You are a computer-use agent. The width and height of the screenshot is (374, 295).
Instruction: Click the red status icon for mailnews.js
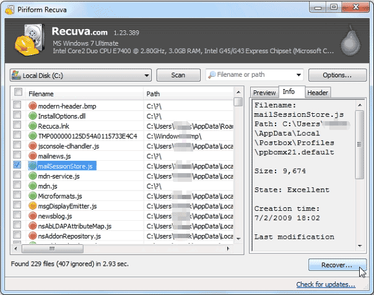[x=32, y=156]
